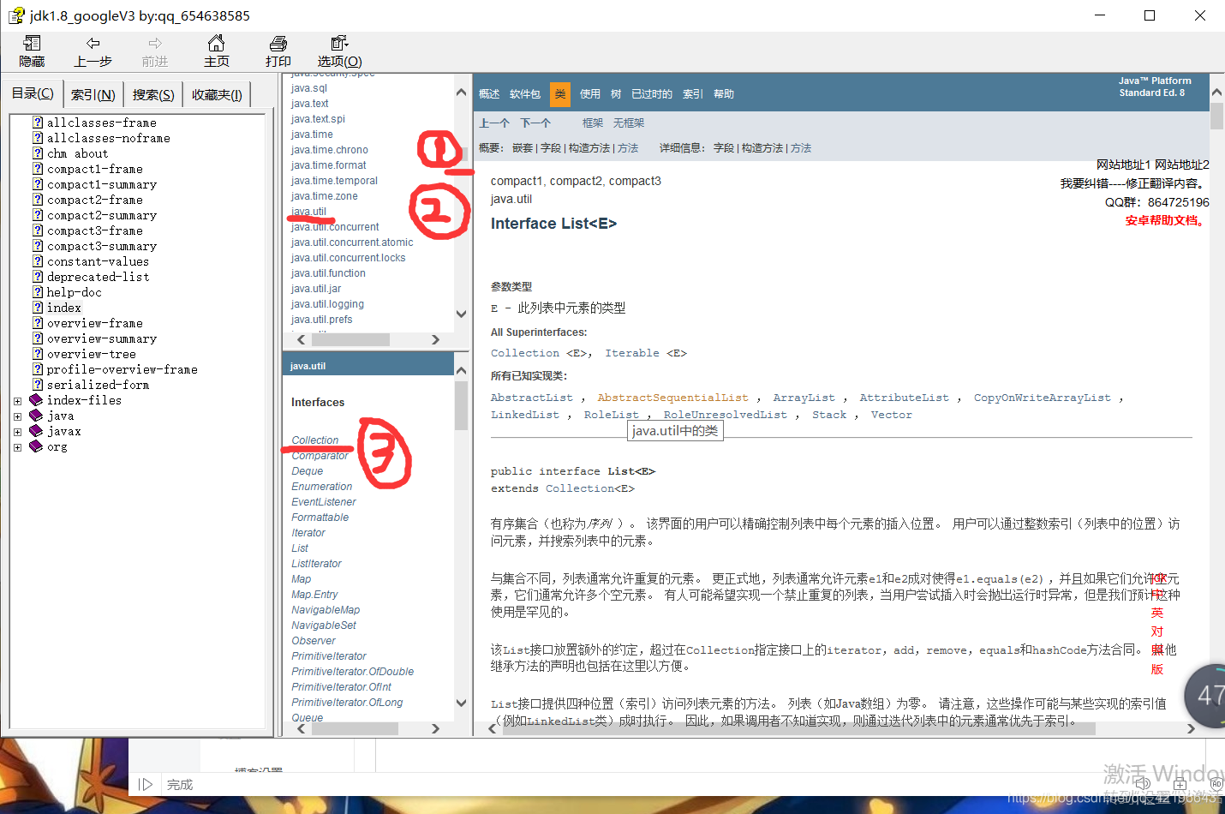Go back using the 上一步 arrow
1225x814 pixels.
click(93, 51)
